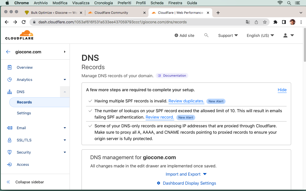Image resolution: width=306 pixels, height=191 pixels.
Task: Open the Visualizza menu
Action: click(81, 3)
